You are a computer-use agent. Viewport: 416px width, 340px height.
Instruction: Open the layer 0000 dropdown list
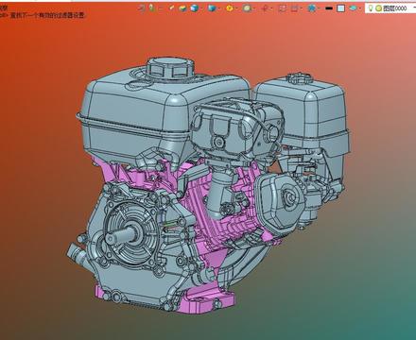click(x=414, y=8)
